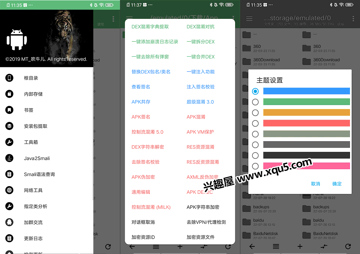Tap the 安装包提取 layers icon
360x254 pixels.
pyautogui.click(x=10, y=126)
